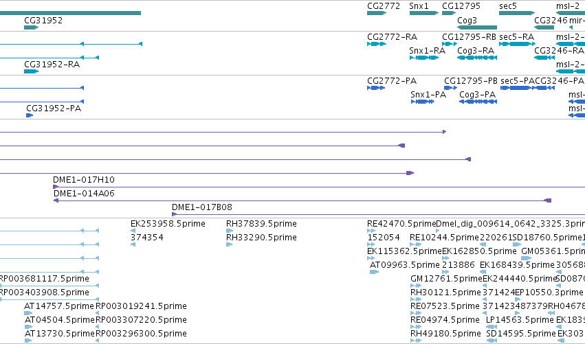Select the 374354 EST arrow
Image resolution: width=585 pixels, height=344 pixels.
point(133,244)
